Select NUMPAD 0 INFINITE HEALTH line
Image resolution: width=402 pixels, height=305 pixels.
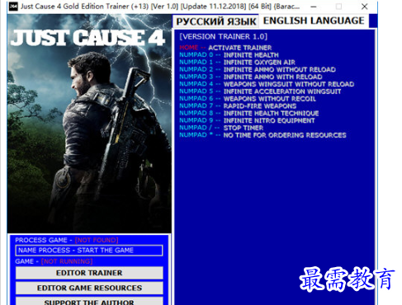click(x=229, y=55)
